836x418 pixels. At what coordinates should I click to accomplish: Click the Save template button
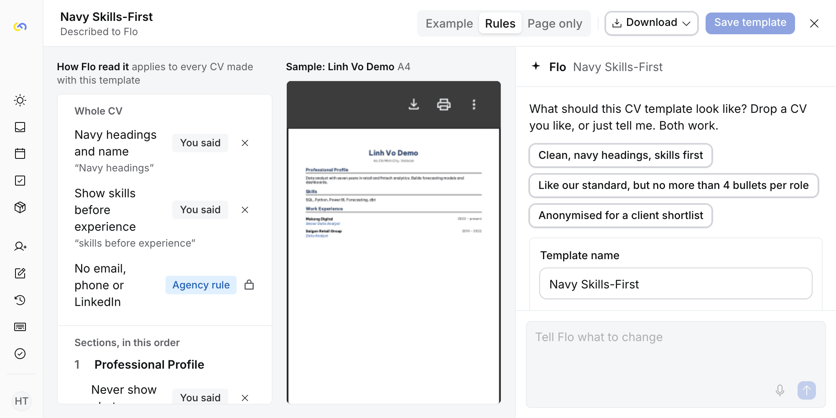pyautogui.click(x=750, y=23)
